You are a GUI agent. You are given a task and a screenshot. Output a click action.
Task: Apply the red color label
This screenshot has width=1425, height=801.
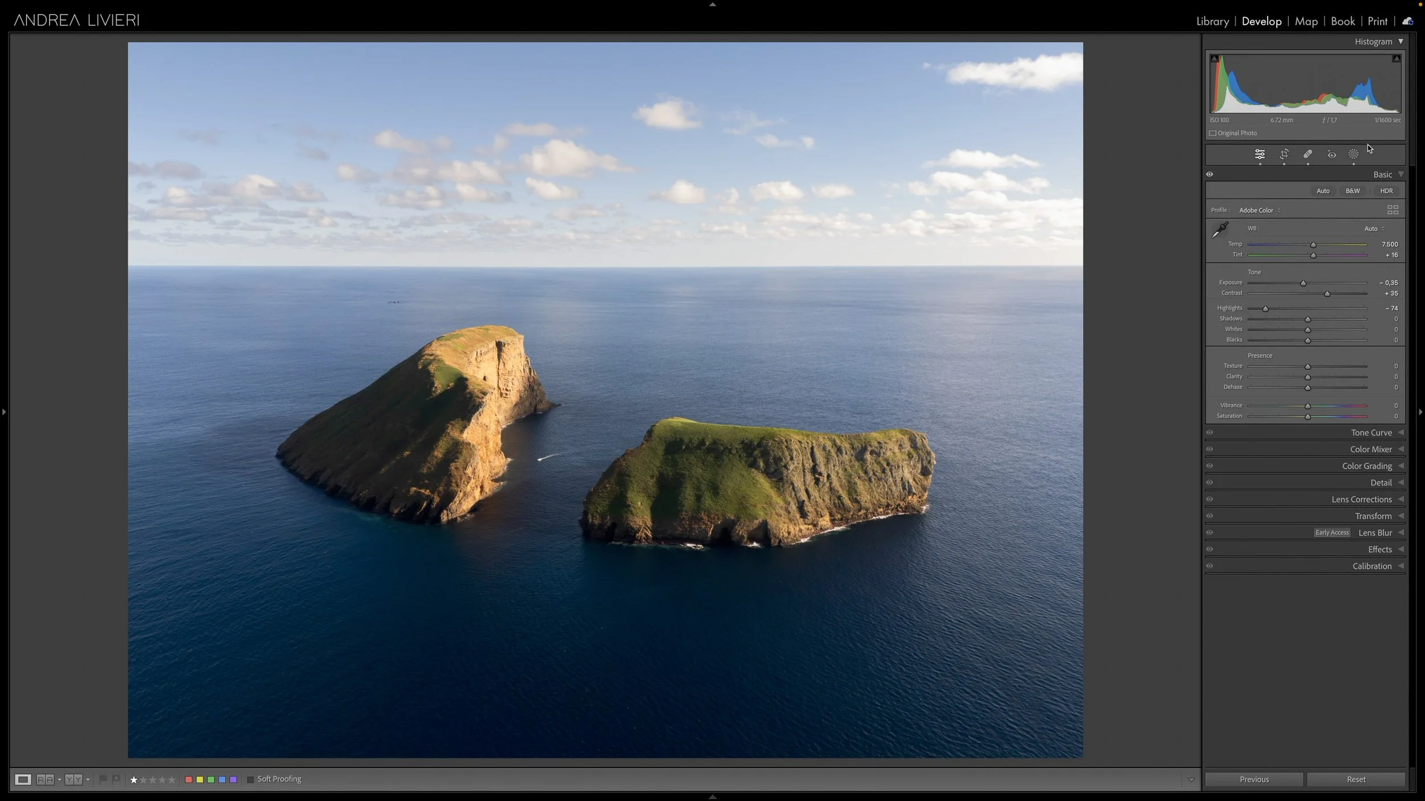point(189,779)
